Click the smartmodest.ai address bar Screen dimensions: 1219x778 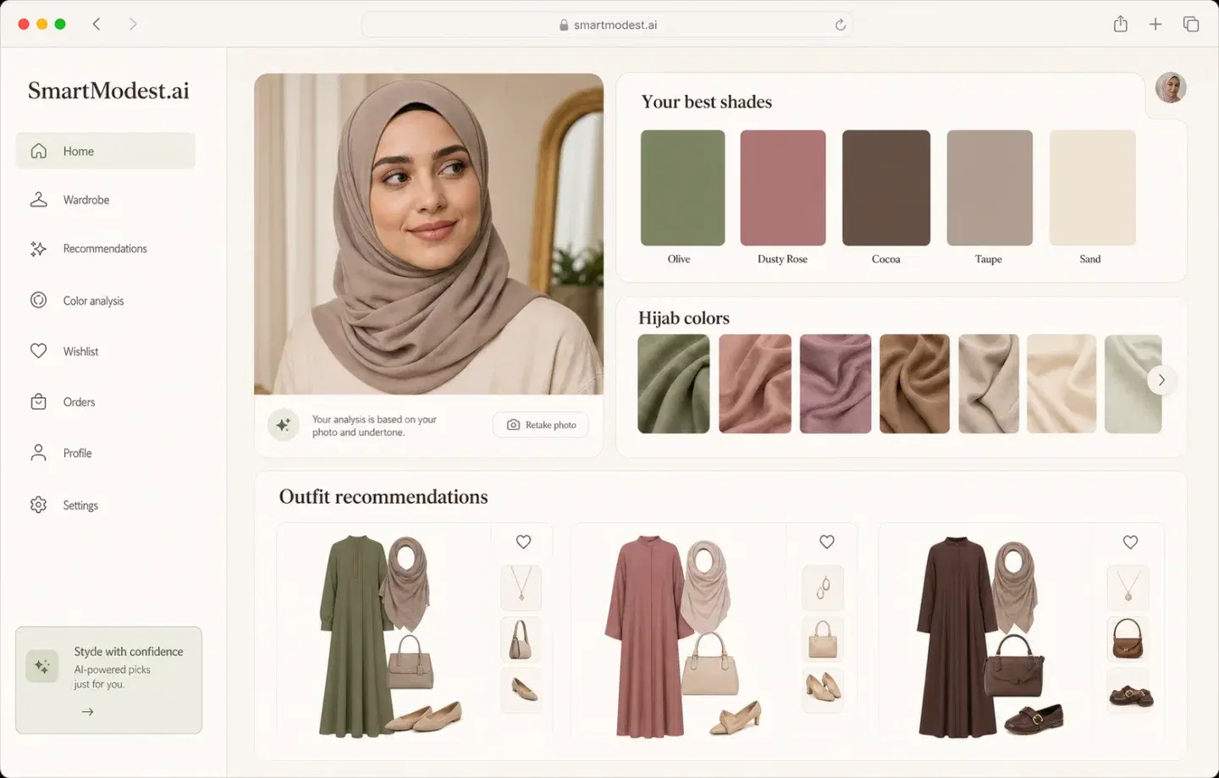tap(607, 25)
